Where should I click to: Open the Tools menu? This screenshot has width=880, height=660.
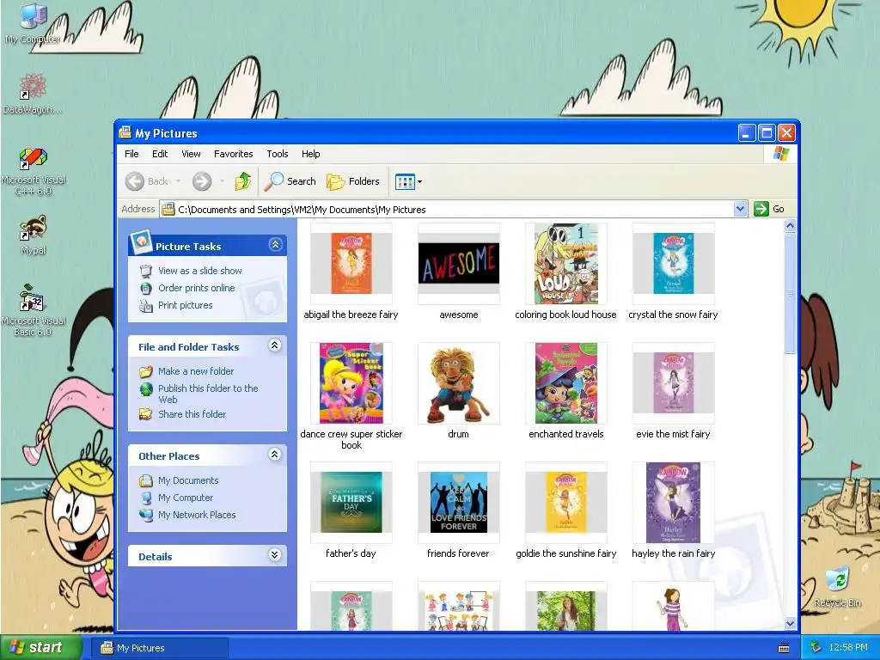click(278, 154)
